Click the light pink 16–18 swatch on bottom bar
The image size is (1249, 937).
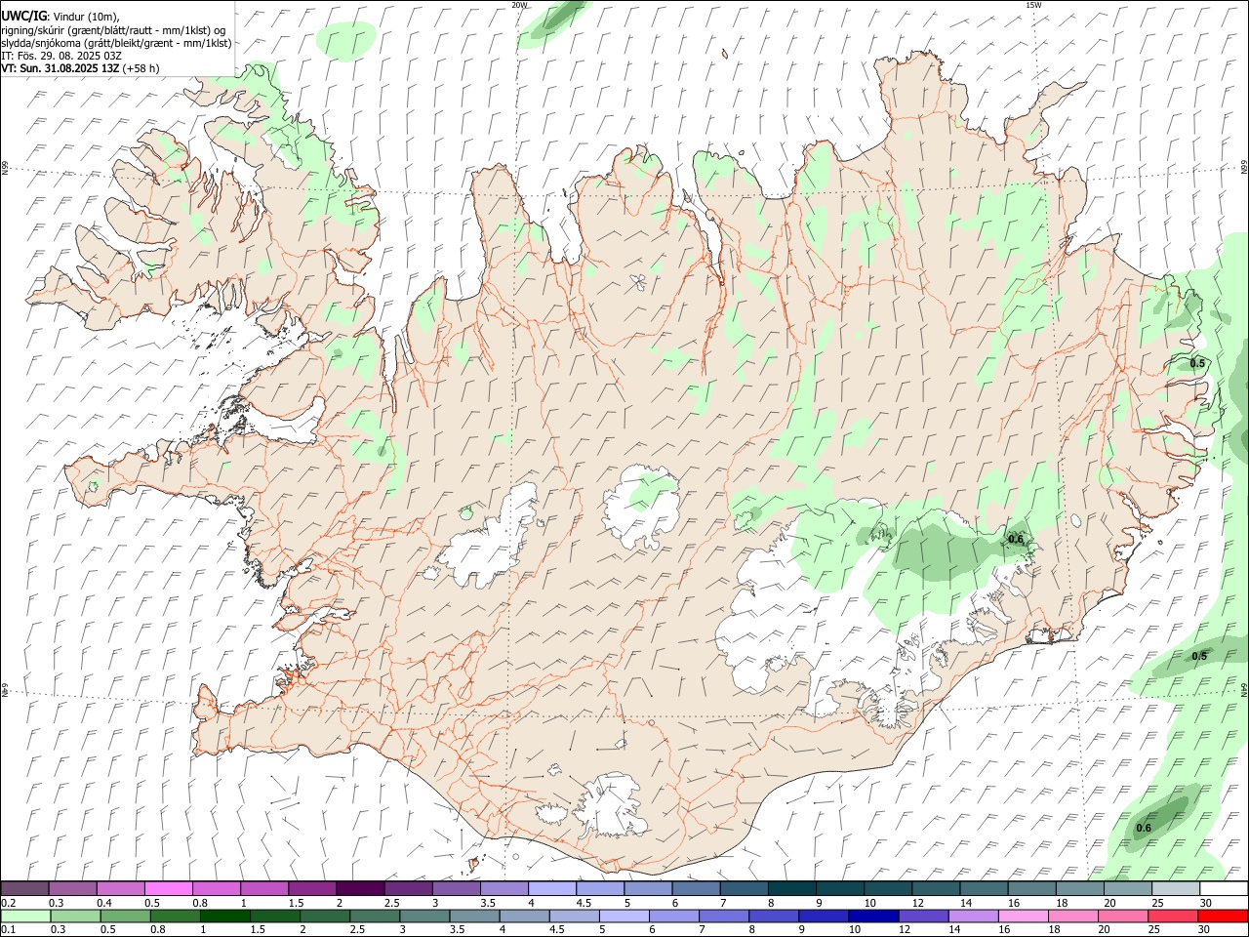1024,917
